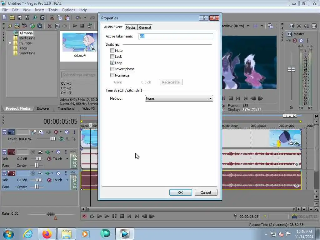Viewport: 320px width, 240px height.
Task: Click the Go to Start button in transport
Action: point(129,216)
